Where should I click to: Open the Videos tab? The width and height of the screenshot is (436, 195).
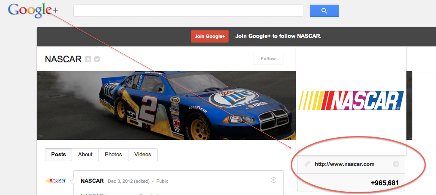coord(143,155)
